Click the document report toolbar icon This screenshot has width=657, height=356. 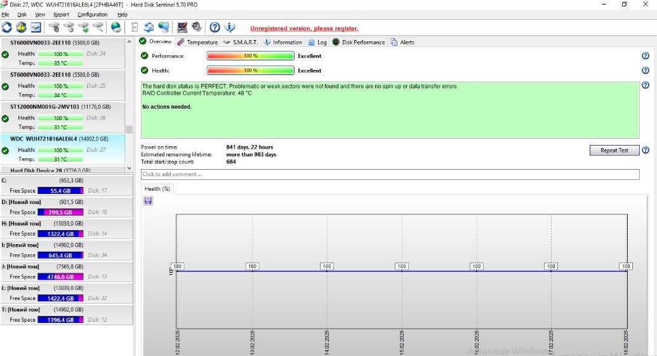point(135,28)
